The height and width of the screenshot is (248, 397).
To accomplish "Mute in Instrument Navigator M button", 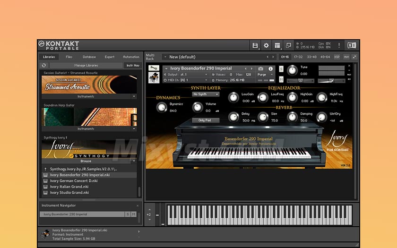I will [x=133, y=214].
